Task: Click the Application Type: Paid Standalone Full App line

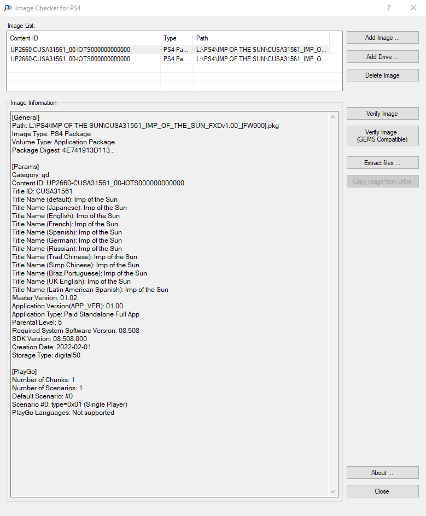Action: pos(75,314)
